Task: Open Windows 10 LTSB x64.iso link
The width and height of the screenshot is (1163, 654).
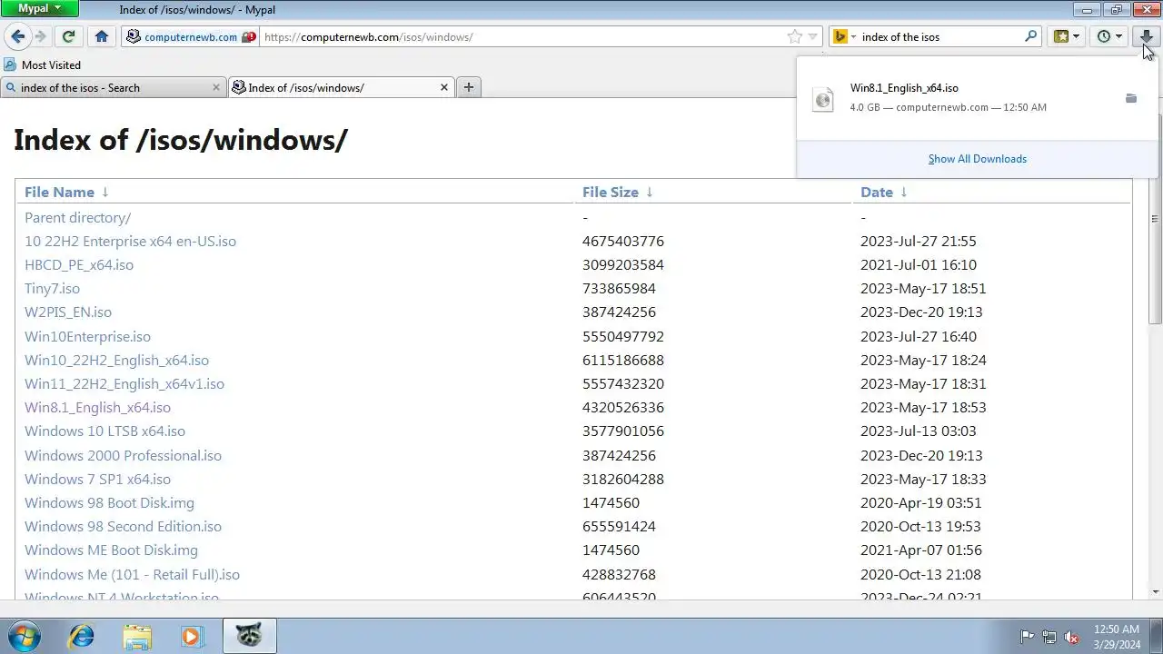Action: point(104,431)
